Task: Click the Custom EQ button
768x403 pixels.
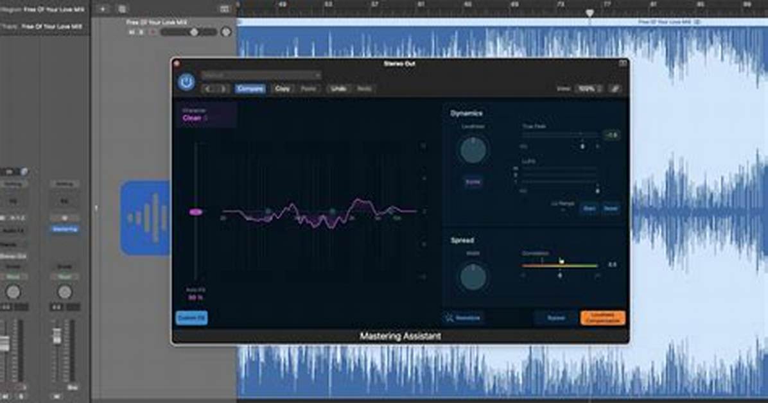Action: (191, 318)
